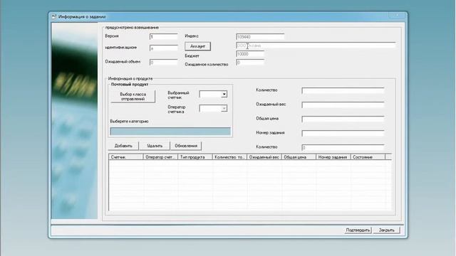The image size is (456, 256).
Task: Click the Аккаунт button
Action: point(198,46)
